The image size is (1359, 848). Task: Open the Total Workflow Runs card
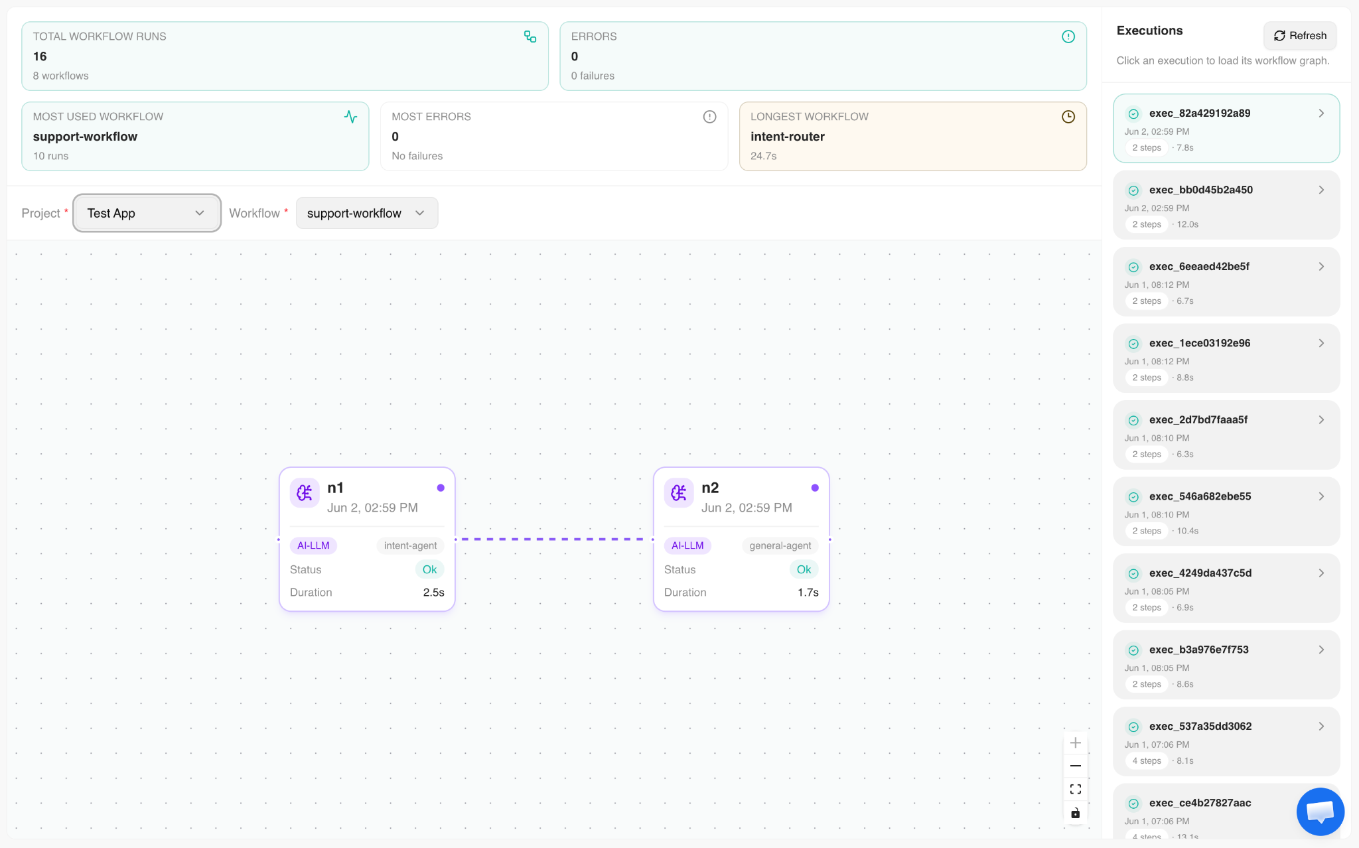point(285,56)
